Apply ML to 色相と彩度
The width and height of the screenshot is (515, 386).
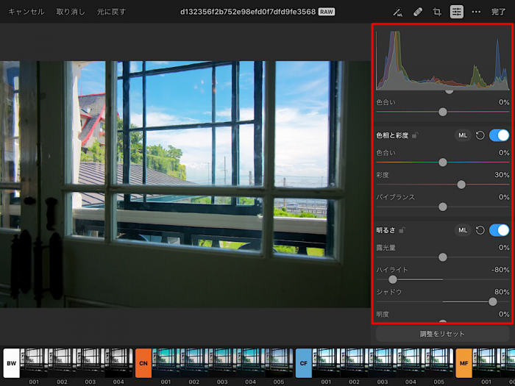click(463, 135)
